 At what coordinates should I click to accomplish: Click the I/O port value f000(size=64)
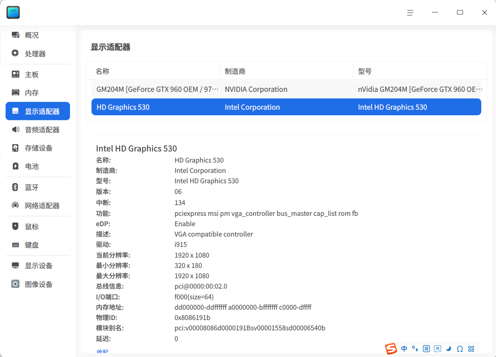(194, 297)
